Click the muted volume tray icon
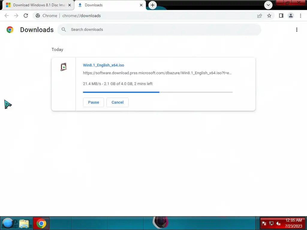The image size is (307, 230). click(x=278, y=223)
